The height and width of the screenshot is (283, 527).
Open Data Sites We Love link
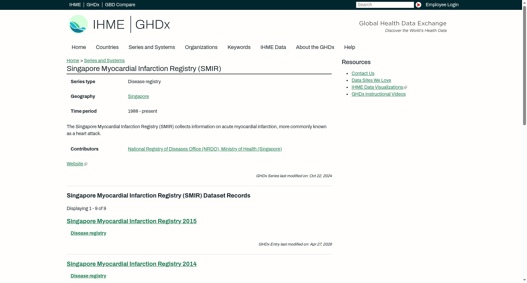371,81
